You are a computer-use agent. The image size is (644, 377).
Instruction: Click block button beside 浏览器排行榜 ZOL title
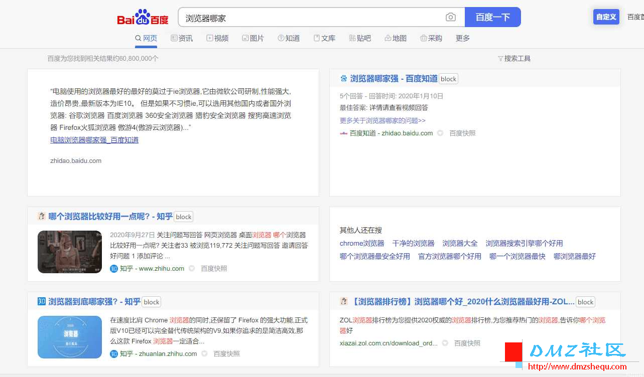(x=585, y=302)
